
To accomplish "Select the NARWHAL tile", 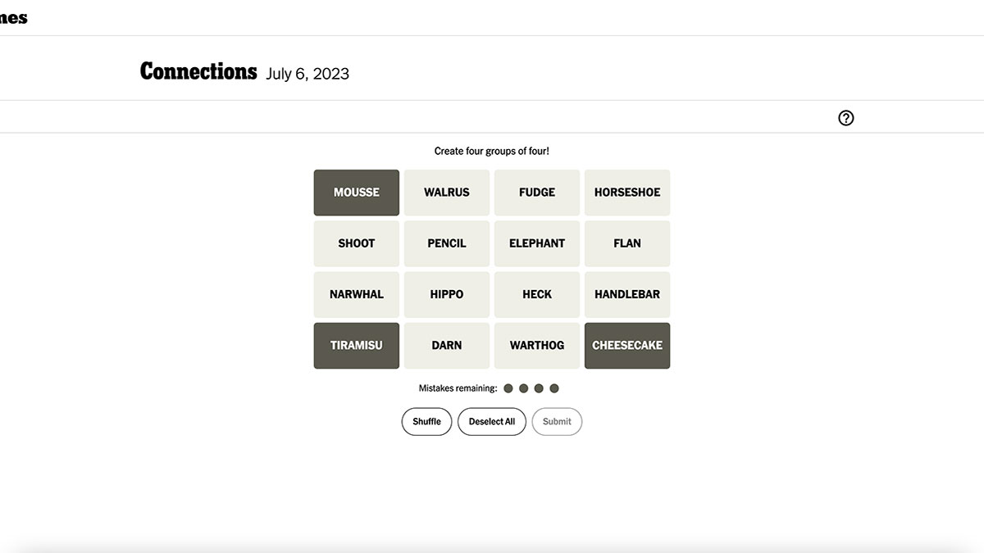I will tap(357, 295).
